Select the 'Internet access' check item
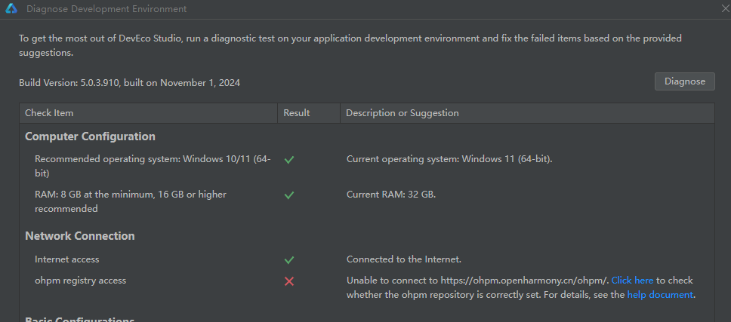Viewport: 731px width, 322px height. 66,259
